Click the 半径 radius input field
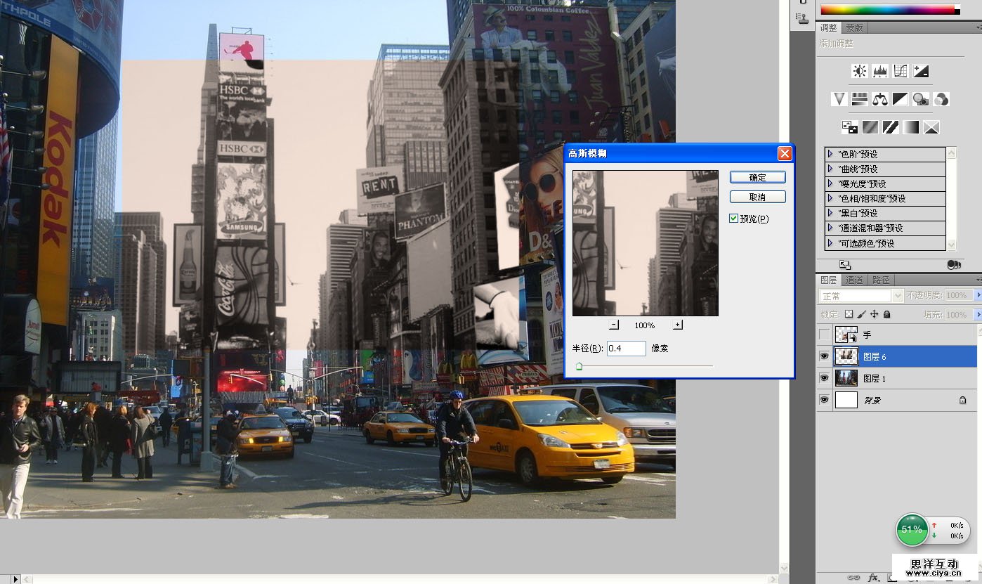This screenshot has height=584, width=982. pos(626,349)
